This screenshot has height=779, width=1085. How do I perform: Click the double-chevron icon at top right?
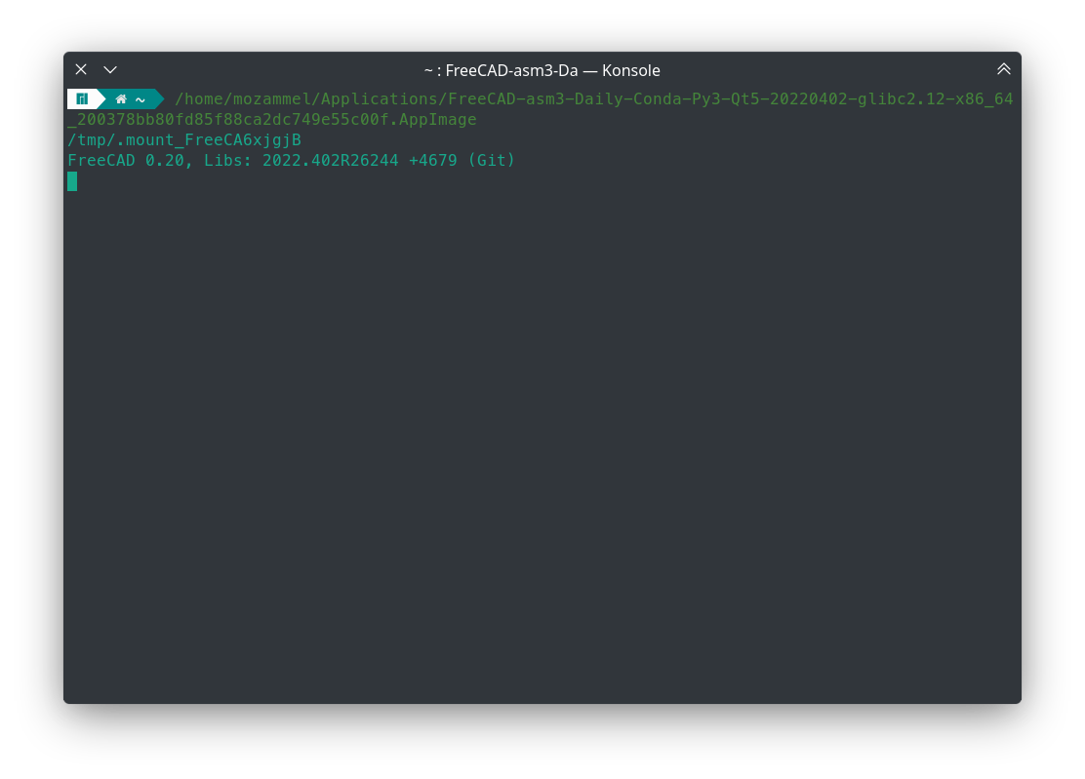[1003, 69]
